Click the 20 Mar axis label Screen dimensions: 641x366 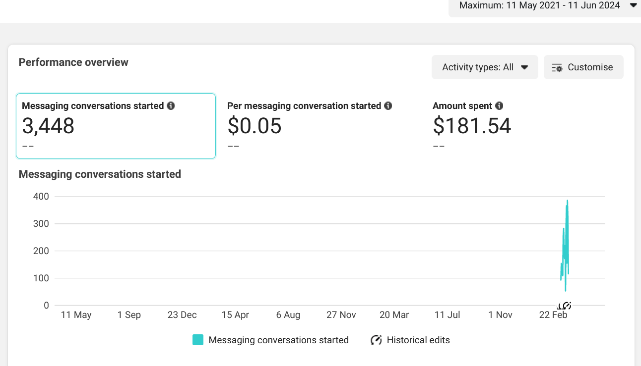click(x=394, y=315)
